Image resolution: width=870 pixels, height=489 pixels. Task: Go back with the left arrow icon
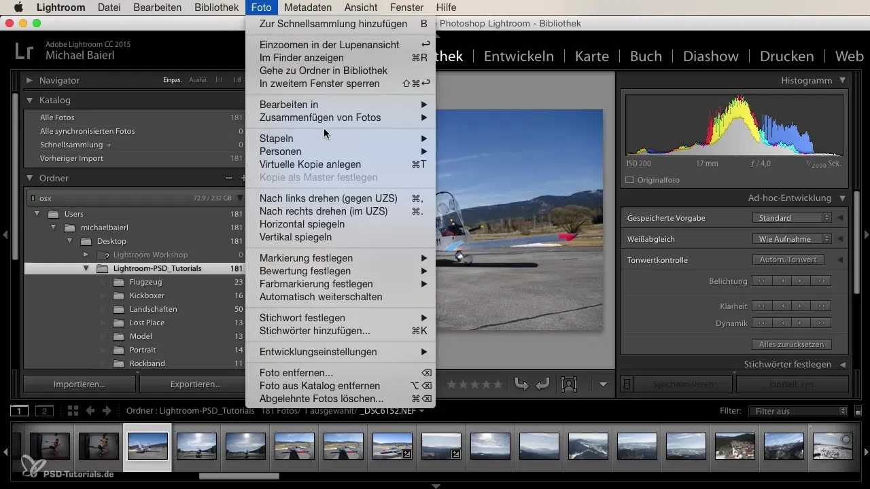[90, 411]
